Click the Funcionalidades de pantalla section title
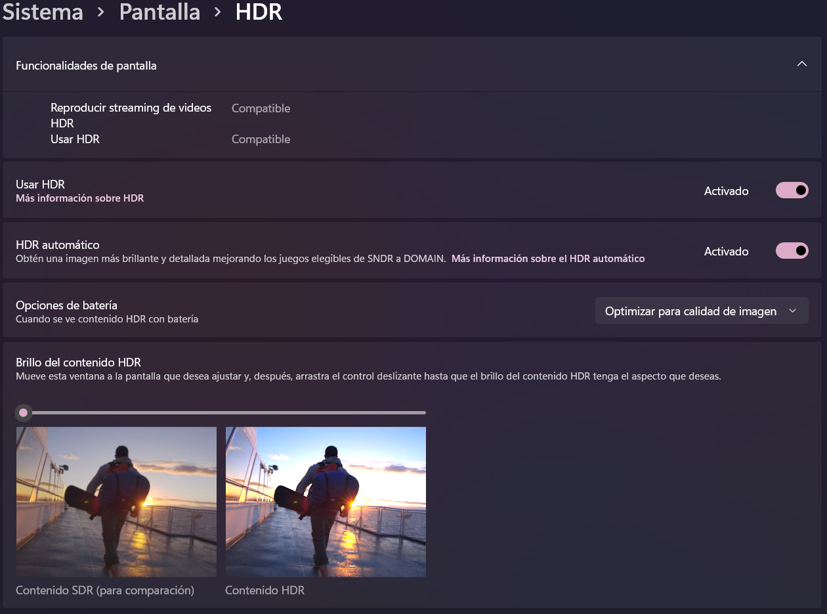This screenshot has width=827, height=614. click(x=86, y=66)
